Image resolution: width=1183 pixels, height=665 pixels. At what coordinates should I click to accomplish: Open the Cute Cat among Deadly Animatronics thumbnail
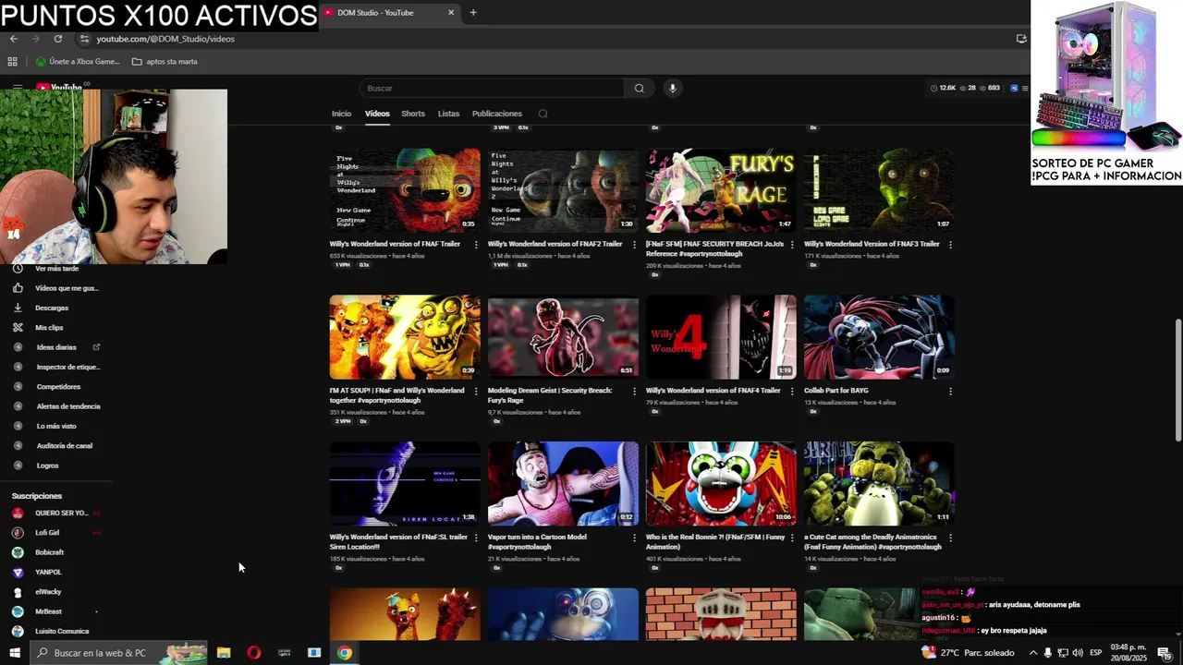pos(879,484)
